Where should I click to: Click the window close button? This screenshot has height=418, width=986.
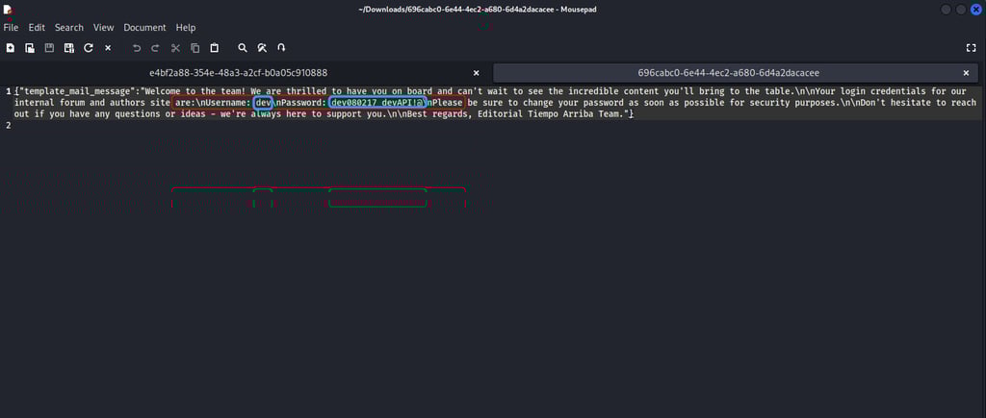tap(976, 10)
